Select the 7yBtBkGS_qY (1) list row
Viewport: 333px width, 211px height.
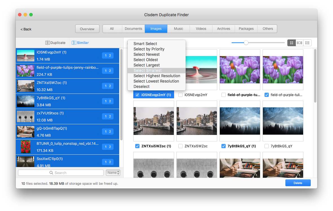[x=68, y=101]
